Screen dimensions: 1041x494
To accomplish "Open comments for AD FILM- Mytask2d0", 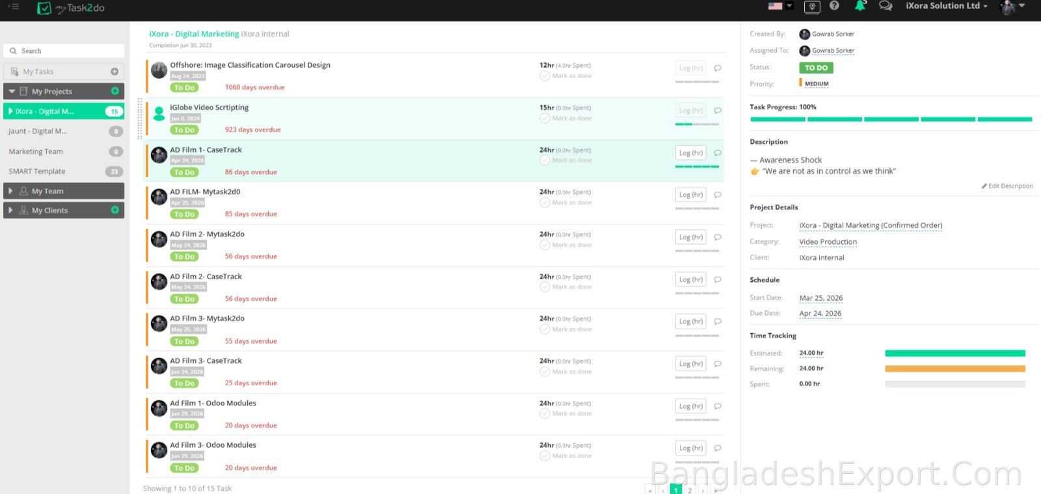I will pos(718,195).
